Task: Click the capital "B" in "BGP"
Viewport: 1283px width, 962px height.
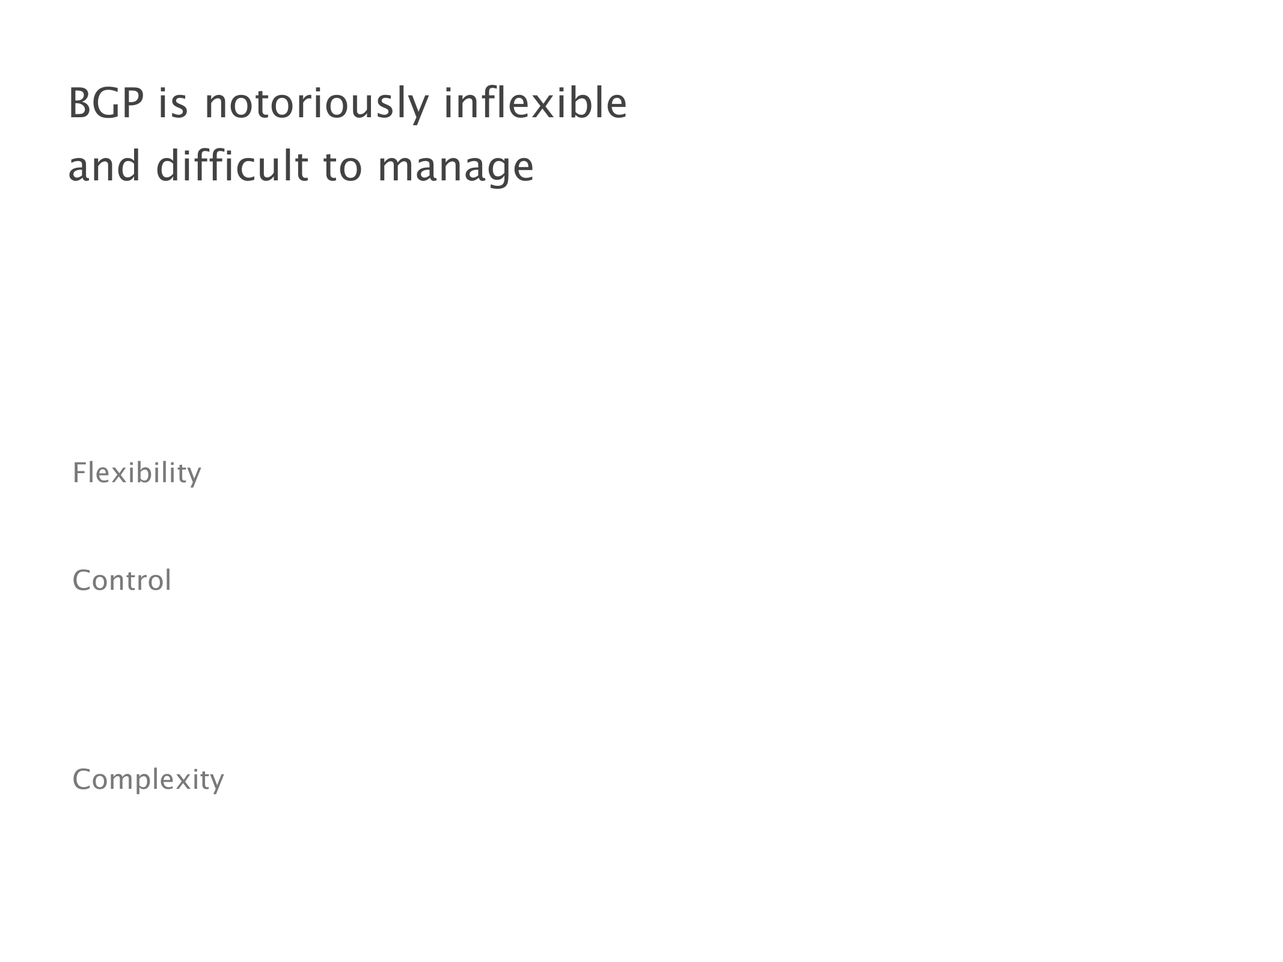Action: pyautogui.click(x=79, y=103)
